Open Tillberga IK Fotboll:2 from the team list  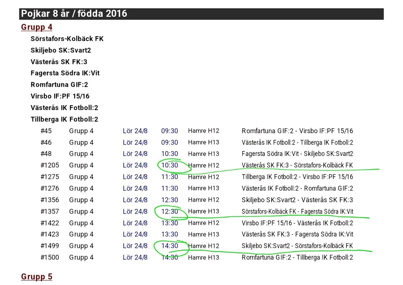tap(64, 119)
